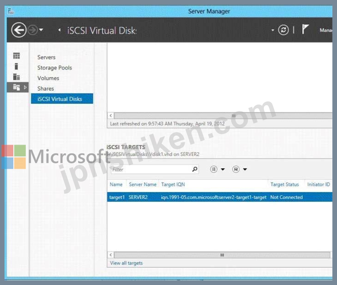
Task: Click the Forward navigation arrow button
Action: (x=33, y=30)
